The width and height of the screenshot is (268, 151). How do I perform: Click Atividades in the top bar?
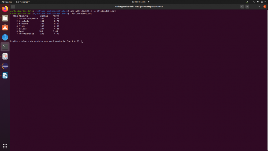(7, 2)
